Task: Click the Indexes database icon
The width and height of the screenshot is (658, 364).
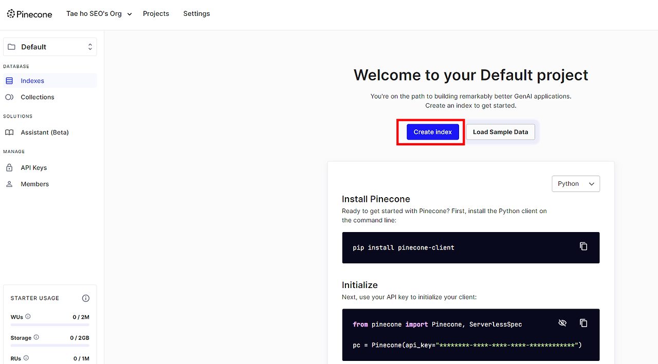Action: (x=9, y=81)
